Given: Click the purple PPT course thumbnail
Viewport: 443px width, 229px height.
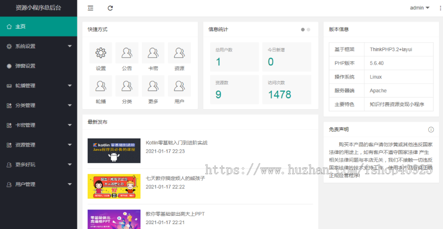Looking at the screenshot, I should point(114,219).
